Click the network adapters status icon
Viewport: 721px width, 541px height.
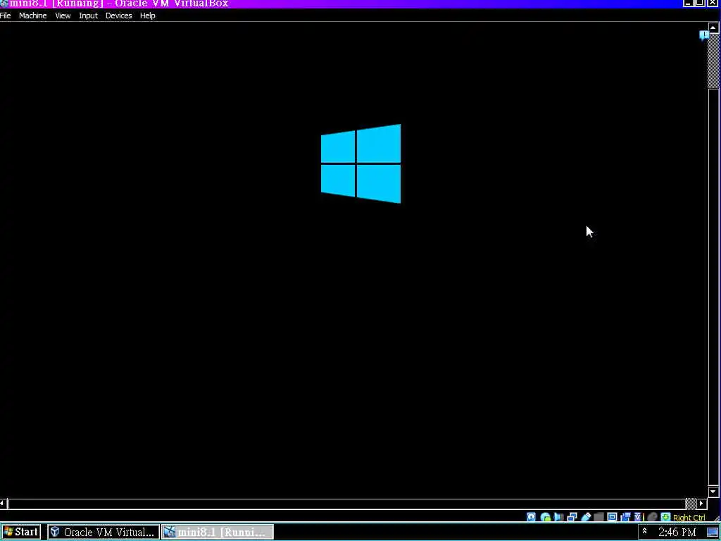572,517
